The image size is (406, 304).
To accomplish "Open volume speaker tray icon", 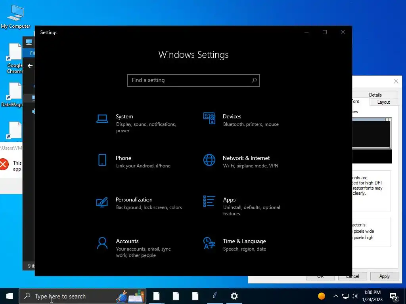I will tap(354, 296).
